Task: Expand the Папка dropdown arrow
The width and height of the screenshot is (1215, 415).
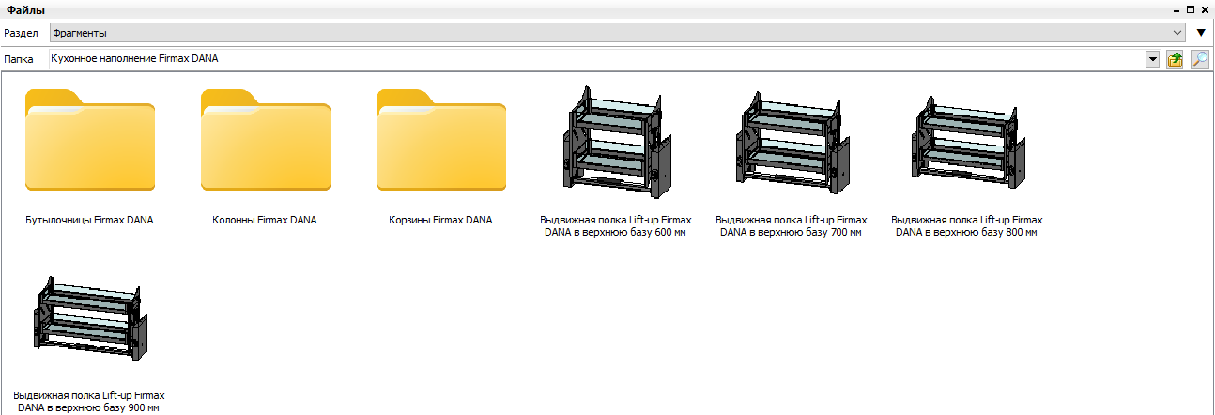Action: (1153, 59)
